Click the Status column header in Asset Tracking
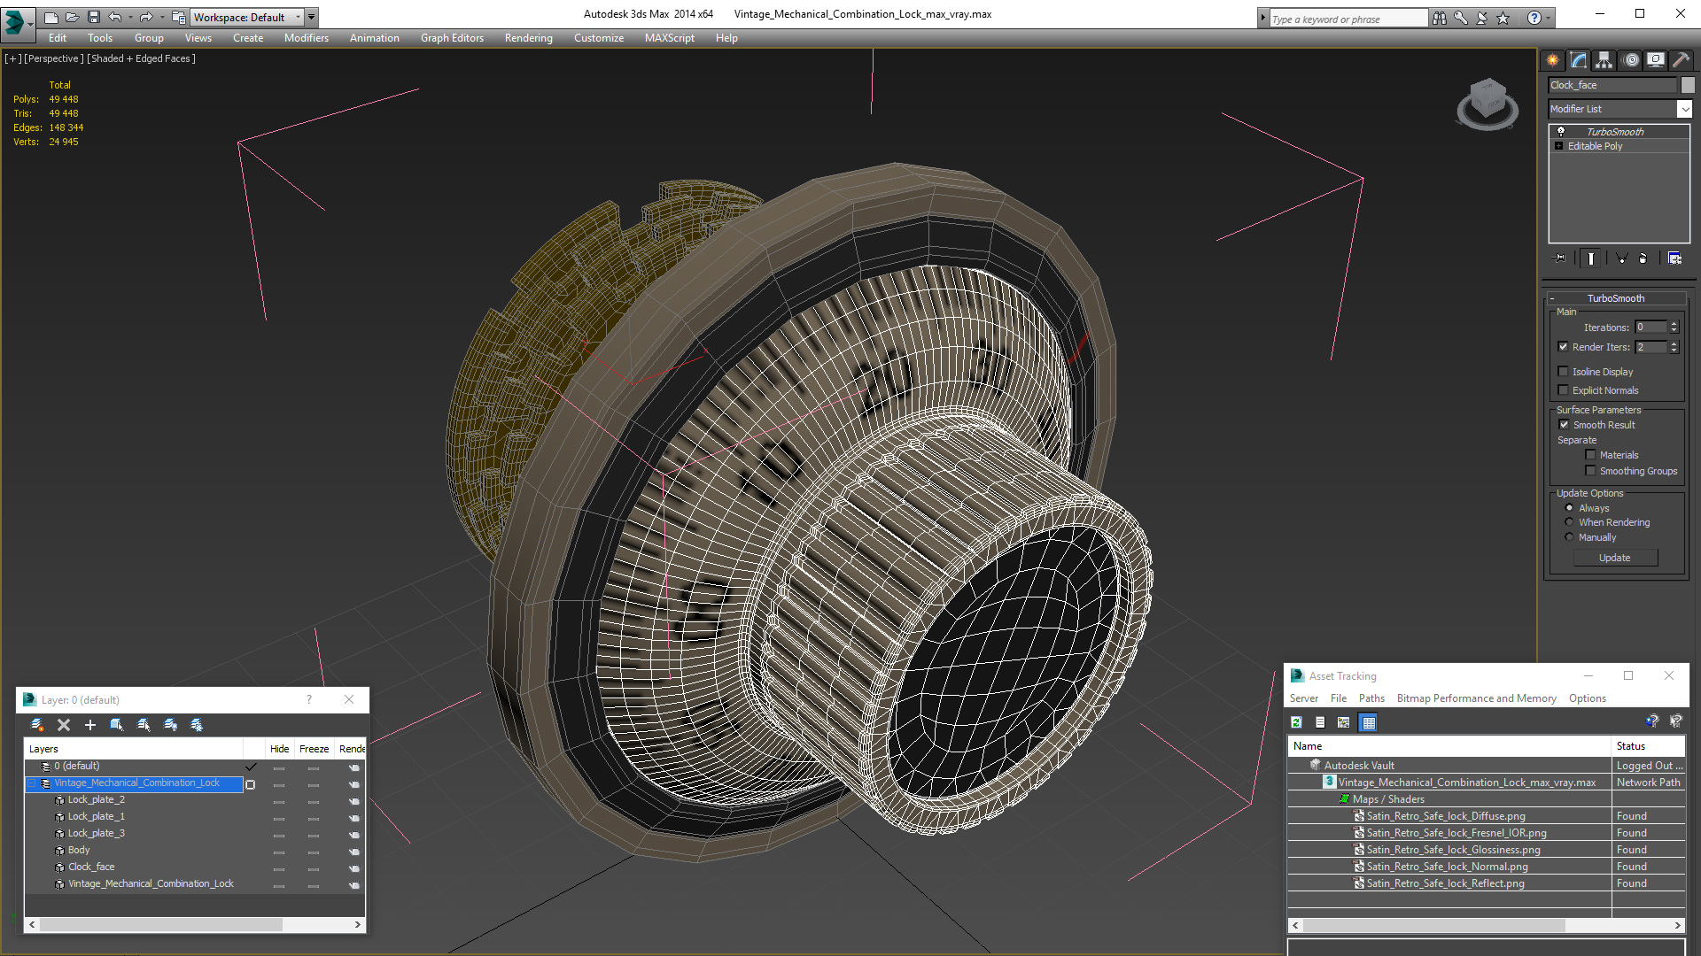Screen dimensions: 1701x956 [1648, 746]
